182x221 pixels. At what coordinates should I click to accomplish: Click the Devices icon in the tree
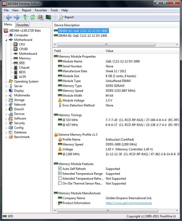click(11, 114)
